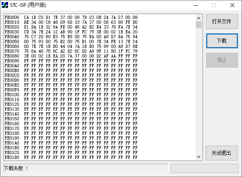This screenshot has height=177, width=242.
Task: Click the scroll down arrow of hex view
Action: tap(199, 157)
